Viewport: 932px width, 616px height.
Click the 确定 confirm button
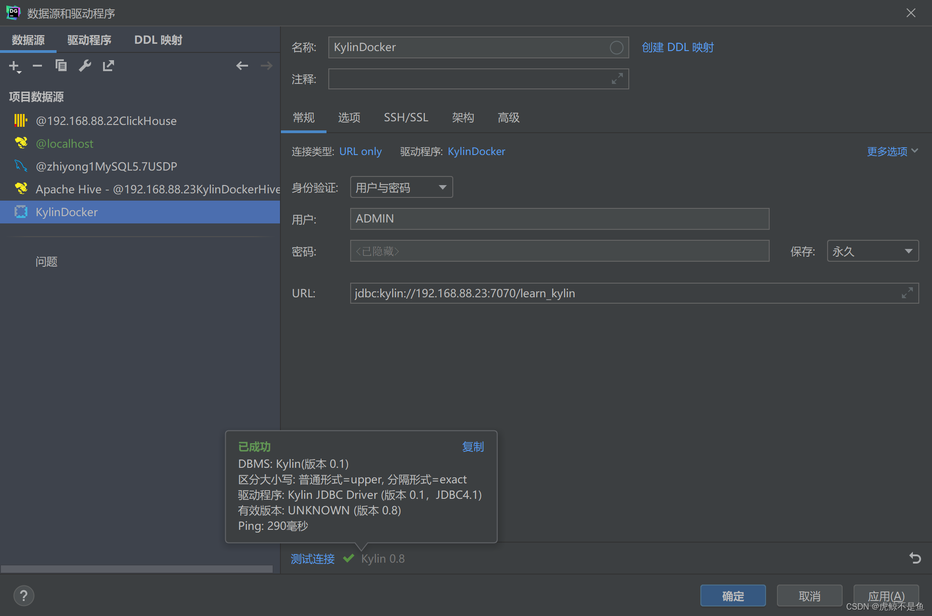point(733,596)
